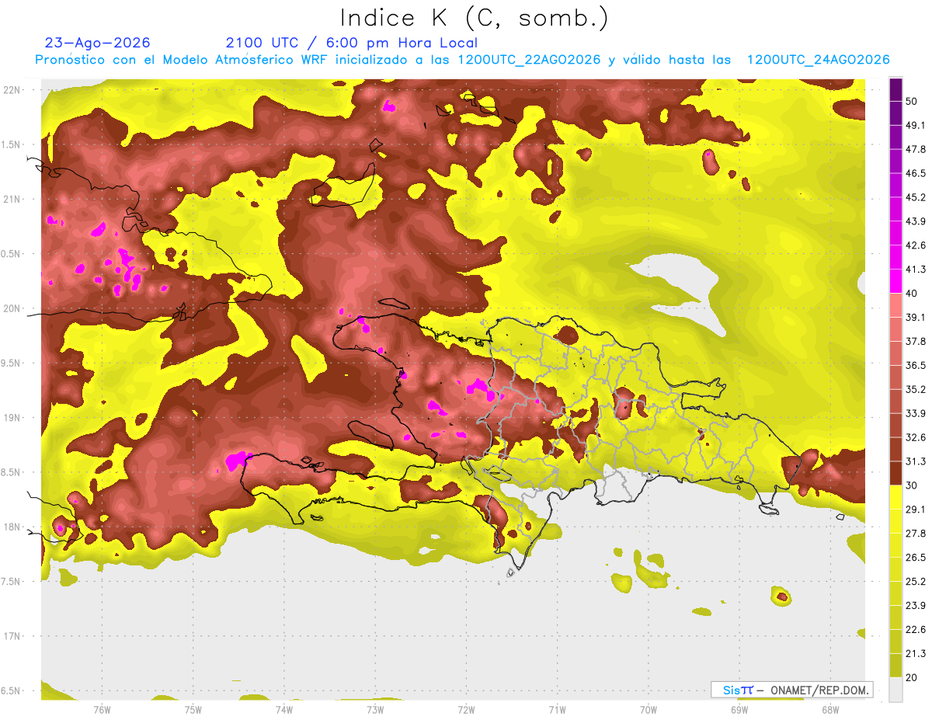Screen dimensions: 932x720
Task: Click legend value "41.3"
Action: click(x=915, y=270)
